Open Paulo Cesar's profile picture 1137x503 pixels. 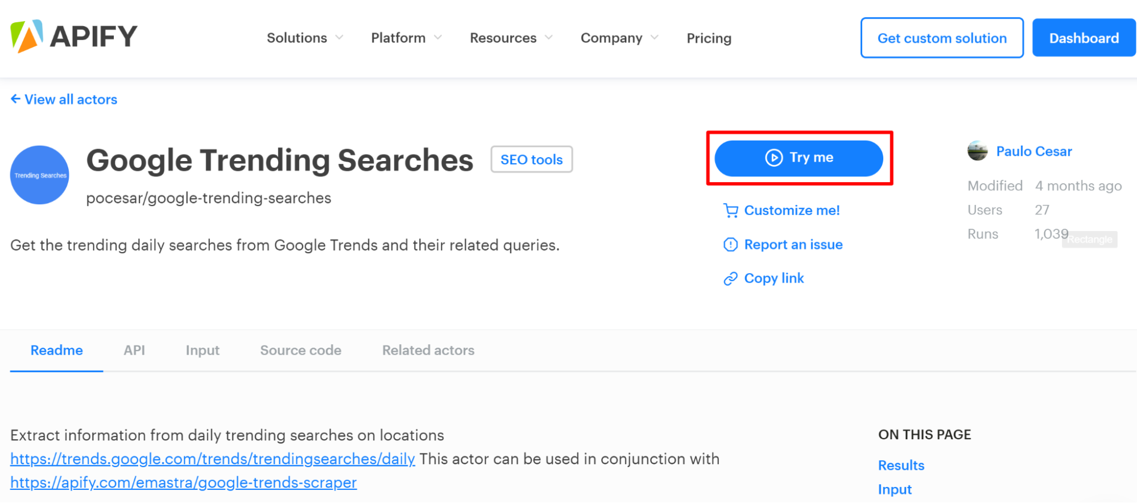[978, 151]
